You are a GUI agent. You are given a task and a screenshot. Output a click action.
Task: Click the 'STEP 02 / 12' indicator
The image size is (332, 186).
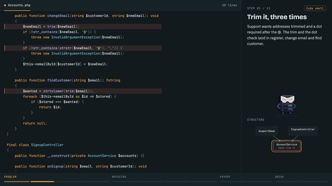click(259, 8)
